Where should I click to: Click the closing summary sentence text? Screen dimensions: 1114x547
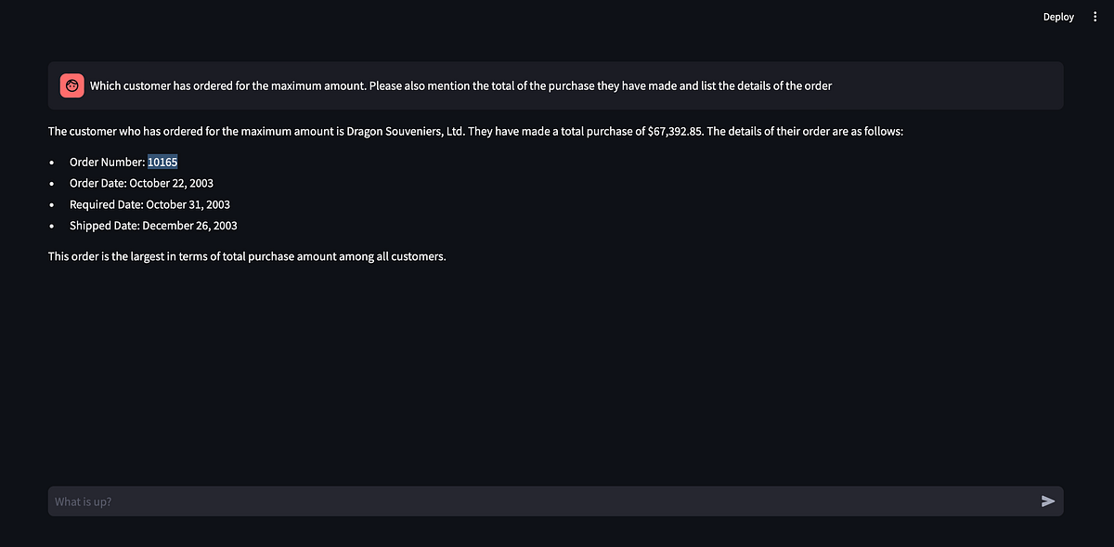point(247,255)
